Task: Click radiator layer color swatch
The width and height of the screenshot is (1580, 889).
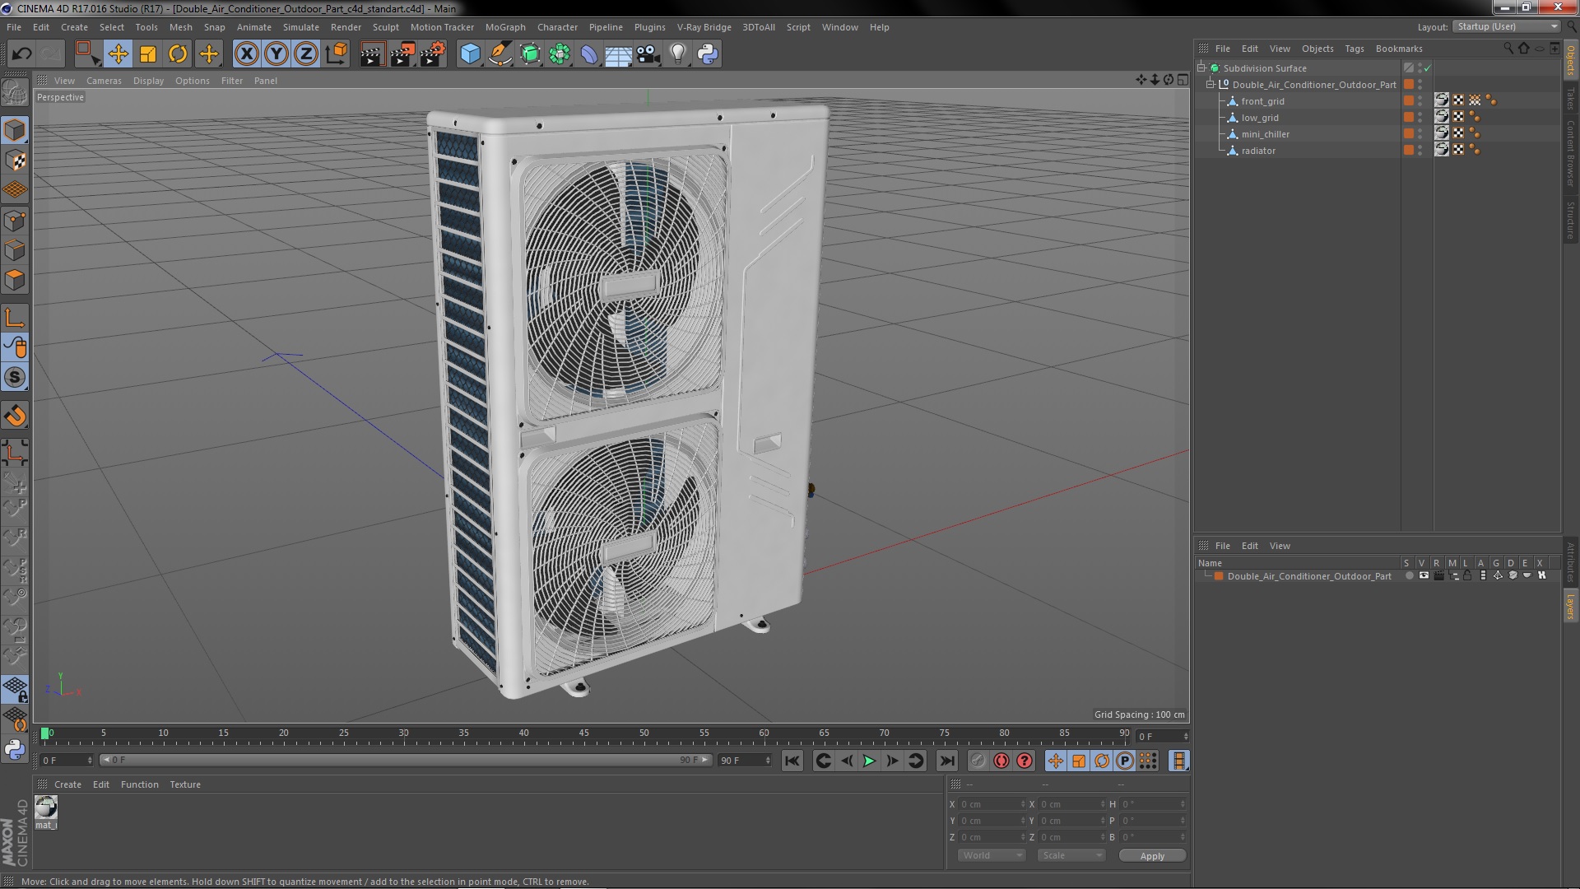Action: pos(1409,150)
